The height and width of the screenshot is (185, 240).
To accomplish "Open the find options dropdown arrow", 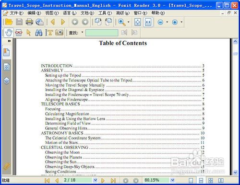I will [x=82, y=32].
